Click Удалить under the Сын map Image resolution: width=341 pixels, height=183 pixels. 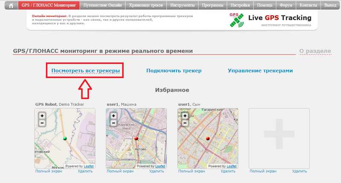(x=228, y=171)
